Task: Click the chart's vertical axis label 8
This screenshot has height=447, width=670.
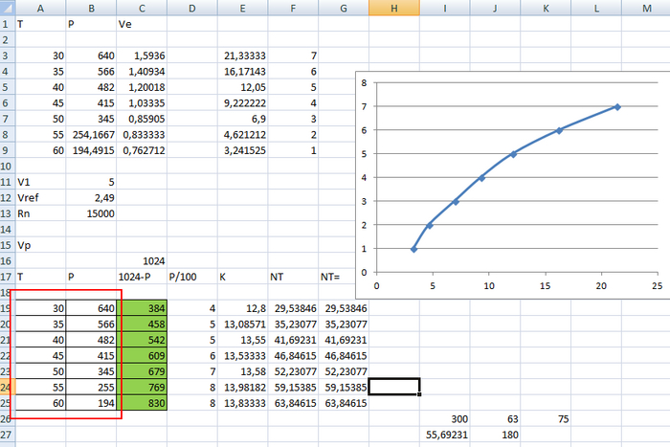Action: tap(364, 83)
